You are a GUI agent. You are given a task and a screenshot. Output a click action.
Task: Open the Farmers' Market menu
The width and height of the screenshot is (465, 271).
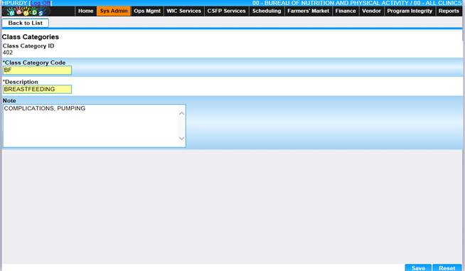click(308, 11)
